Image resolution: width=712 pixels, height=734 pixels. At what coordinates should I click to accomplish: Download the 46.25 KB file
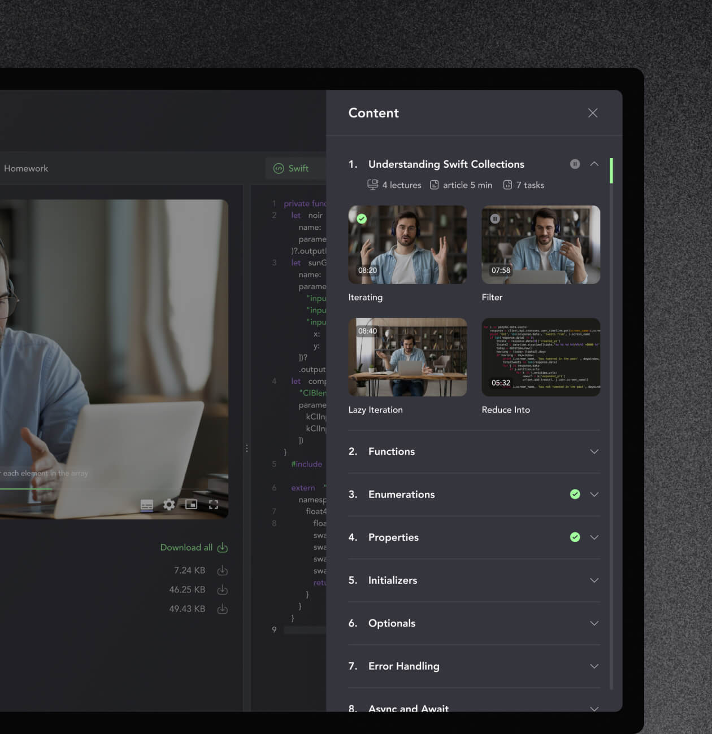coord(223,590)
